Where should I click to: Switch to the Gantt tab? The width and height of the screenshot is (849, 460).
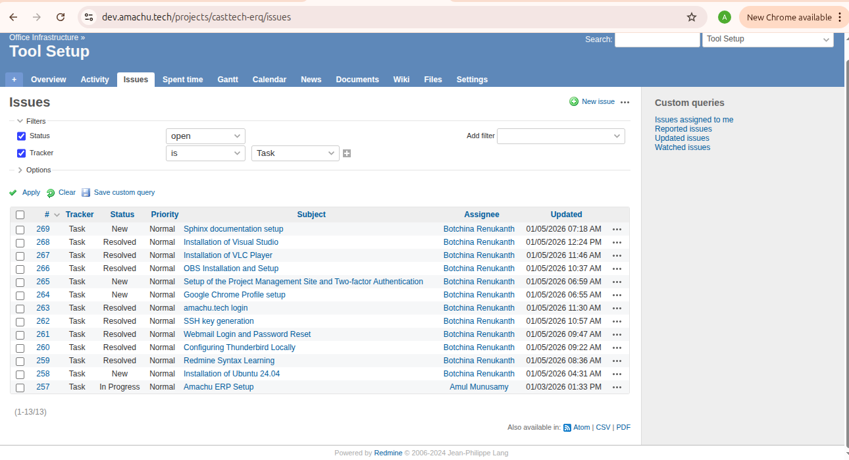pos(228,80)
